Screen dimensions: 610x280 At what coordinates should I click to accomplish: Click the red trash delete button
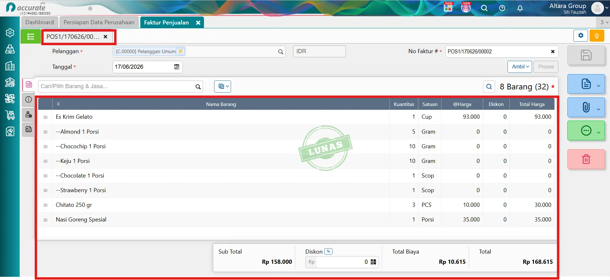(x=586, y=159)
